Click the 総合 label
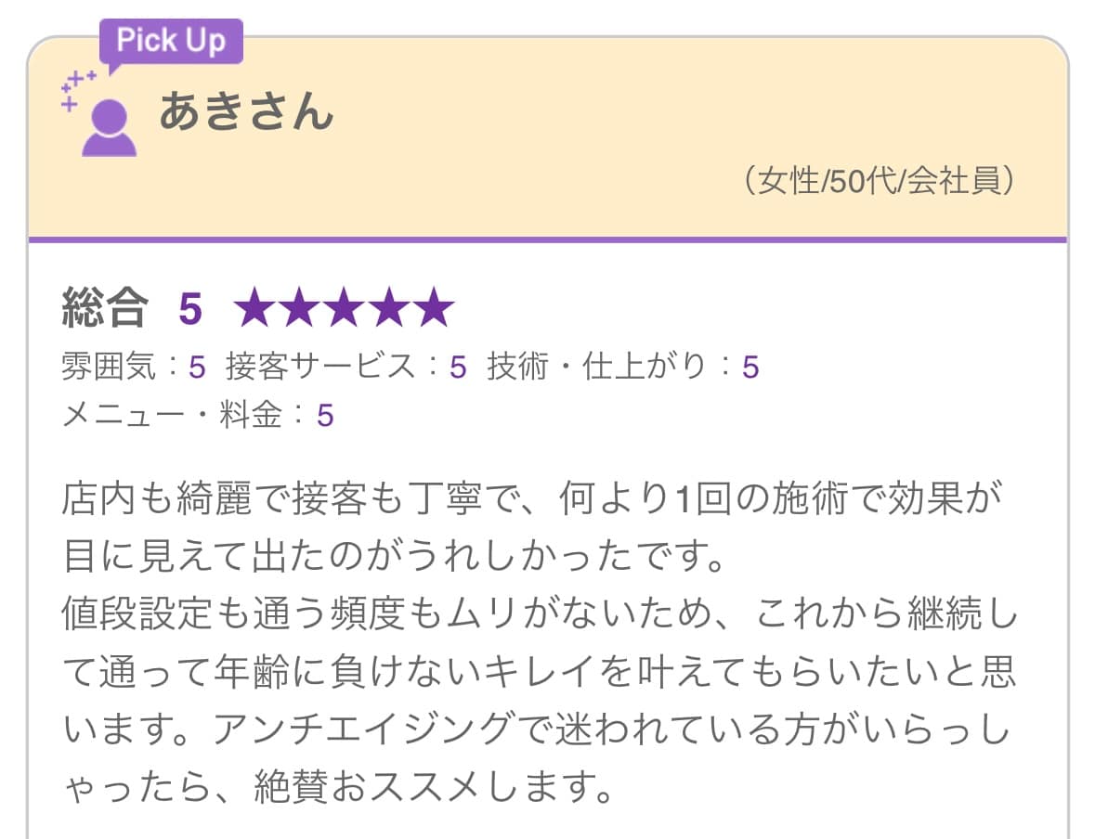 pos(106,308)
